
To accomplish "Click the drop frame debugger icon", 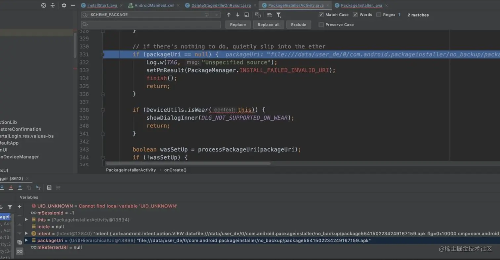I will (x=29, y=188).
